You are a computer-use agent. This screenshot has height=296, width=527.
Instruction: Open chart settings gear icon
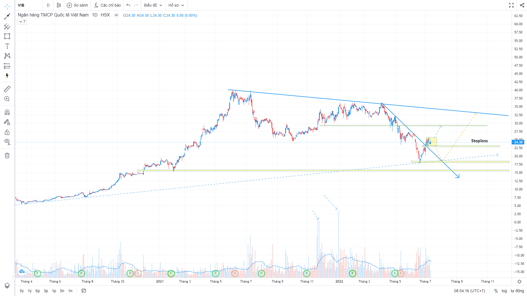[x=519, y=281]
